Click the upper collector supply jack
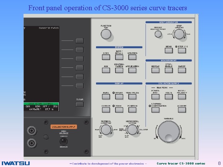Image resolution: width=223 pixels, height=167 pixels. point(32,131)
